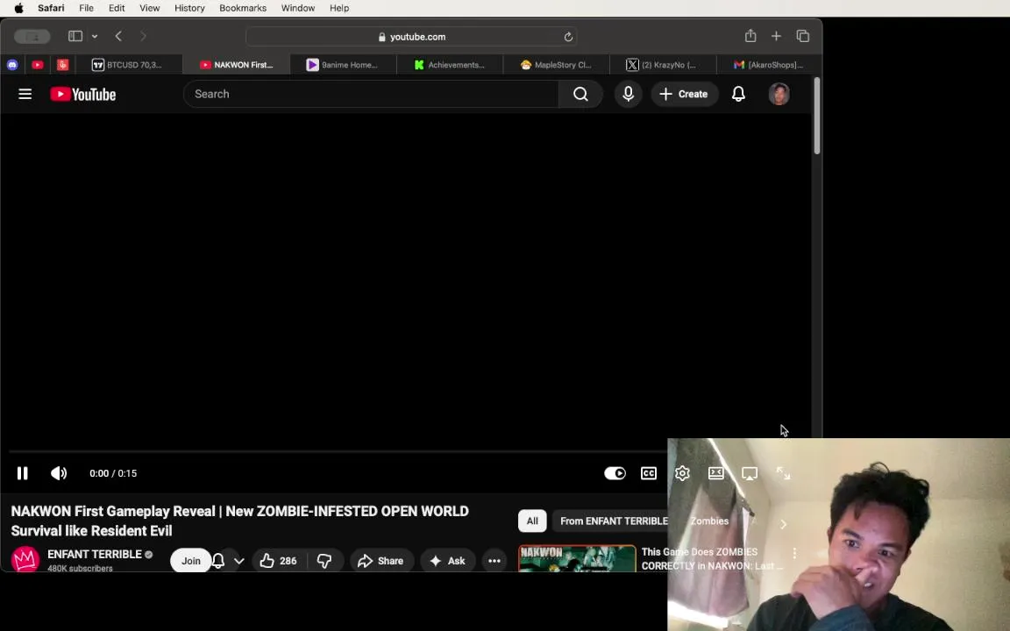
Task: Click the 286 like count
Action: (x=288, y=561)
